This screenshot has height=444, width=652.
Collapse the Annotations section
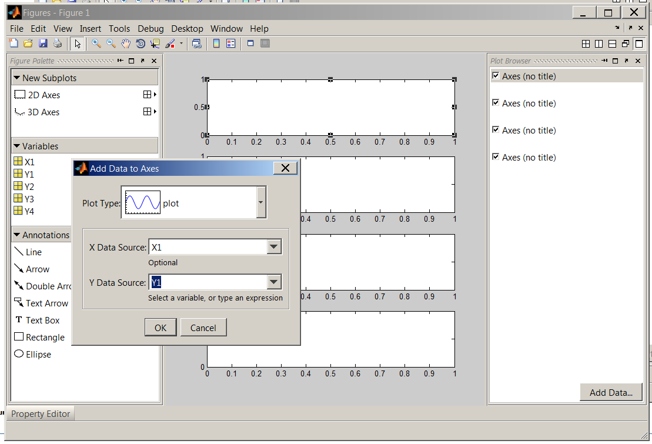coord(18,235)
